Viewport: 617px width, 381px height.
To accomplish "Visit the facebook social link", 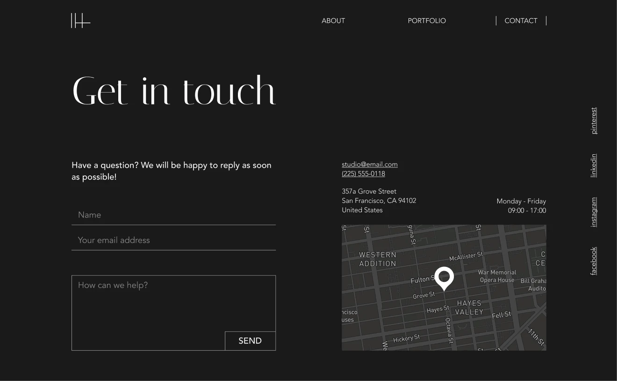I will pos(594,261).
